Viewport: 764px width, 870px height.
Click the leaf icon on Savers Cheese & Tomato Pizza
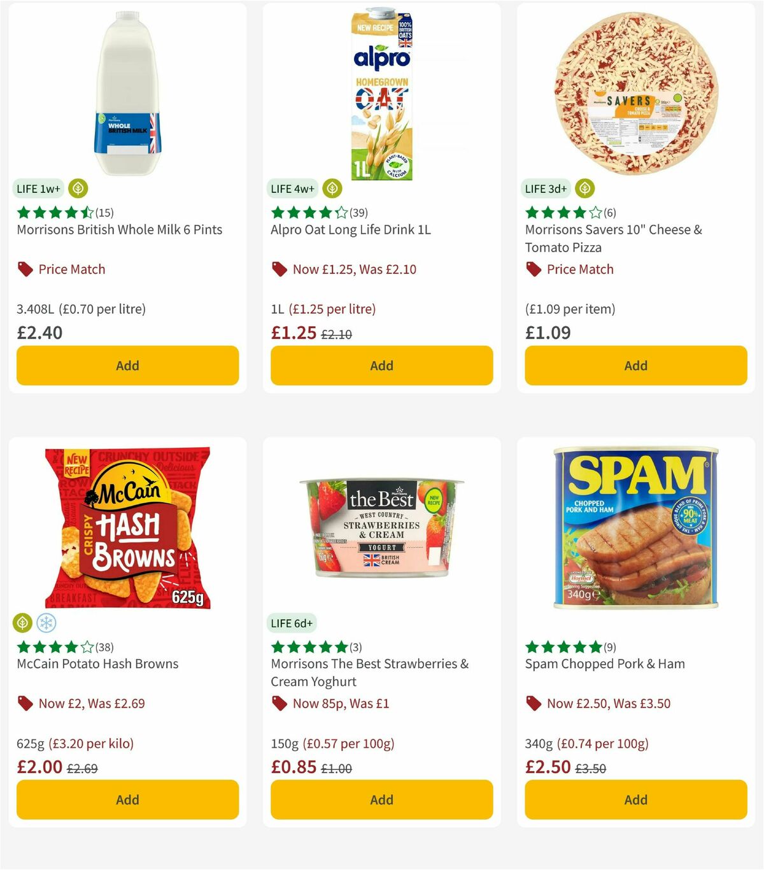click(583, 189)
